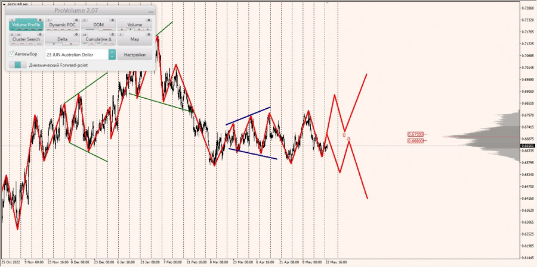Toggle the Volume Profile indicator
The width and height of the screenshot is (537, 267).
(26, 24)
